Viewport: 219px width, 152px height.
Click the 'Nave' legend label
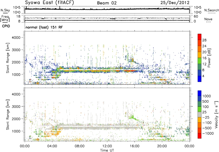tap(208, 19)
